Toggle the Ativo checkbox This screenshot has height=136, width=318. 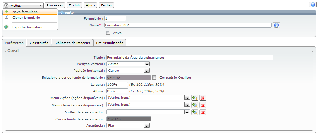108,33
